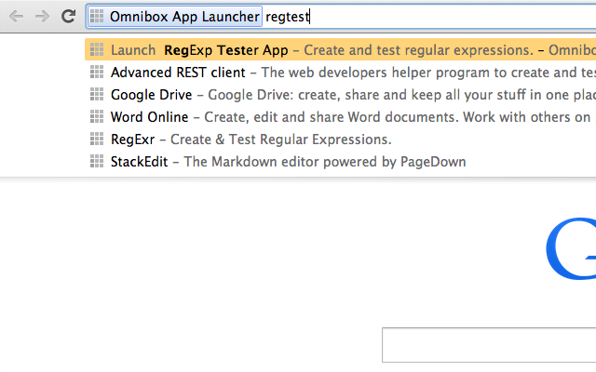Choose the Google Drive suggestion
596x372 pixels.
pyautogui.click(x=340, y=95)
